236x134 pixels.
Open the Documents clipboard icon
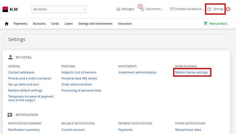pyautogui.click(x=142, y=9)
